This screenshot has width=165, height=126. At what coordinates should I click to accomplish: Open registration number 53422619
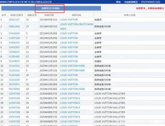pyautogui.click(x=14, y=33)
